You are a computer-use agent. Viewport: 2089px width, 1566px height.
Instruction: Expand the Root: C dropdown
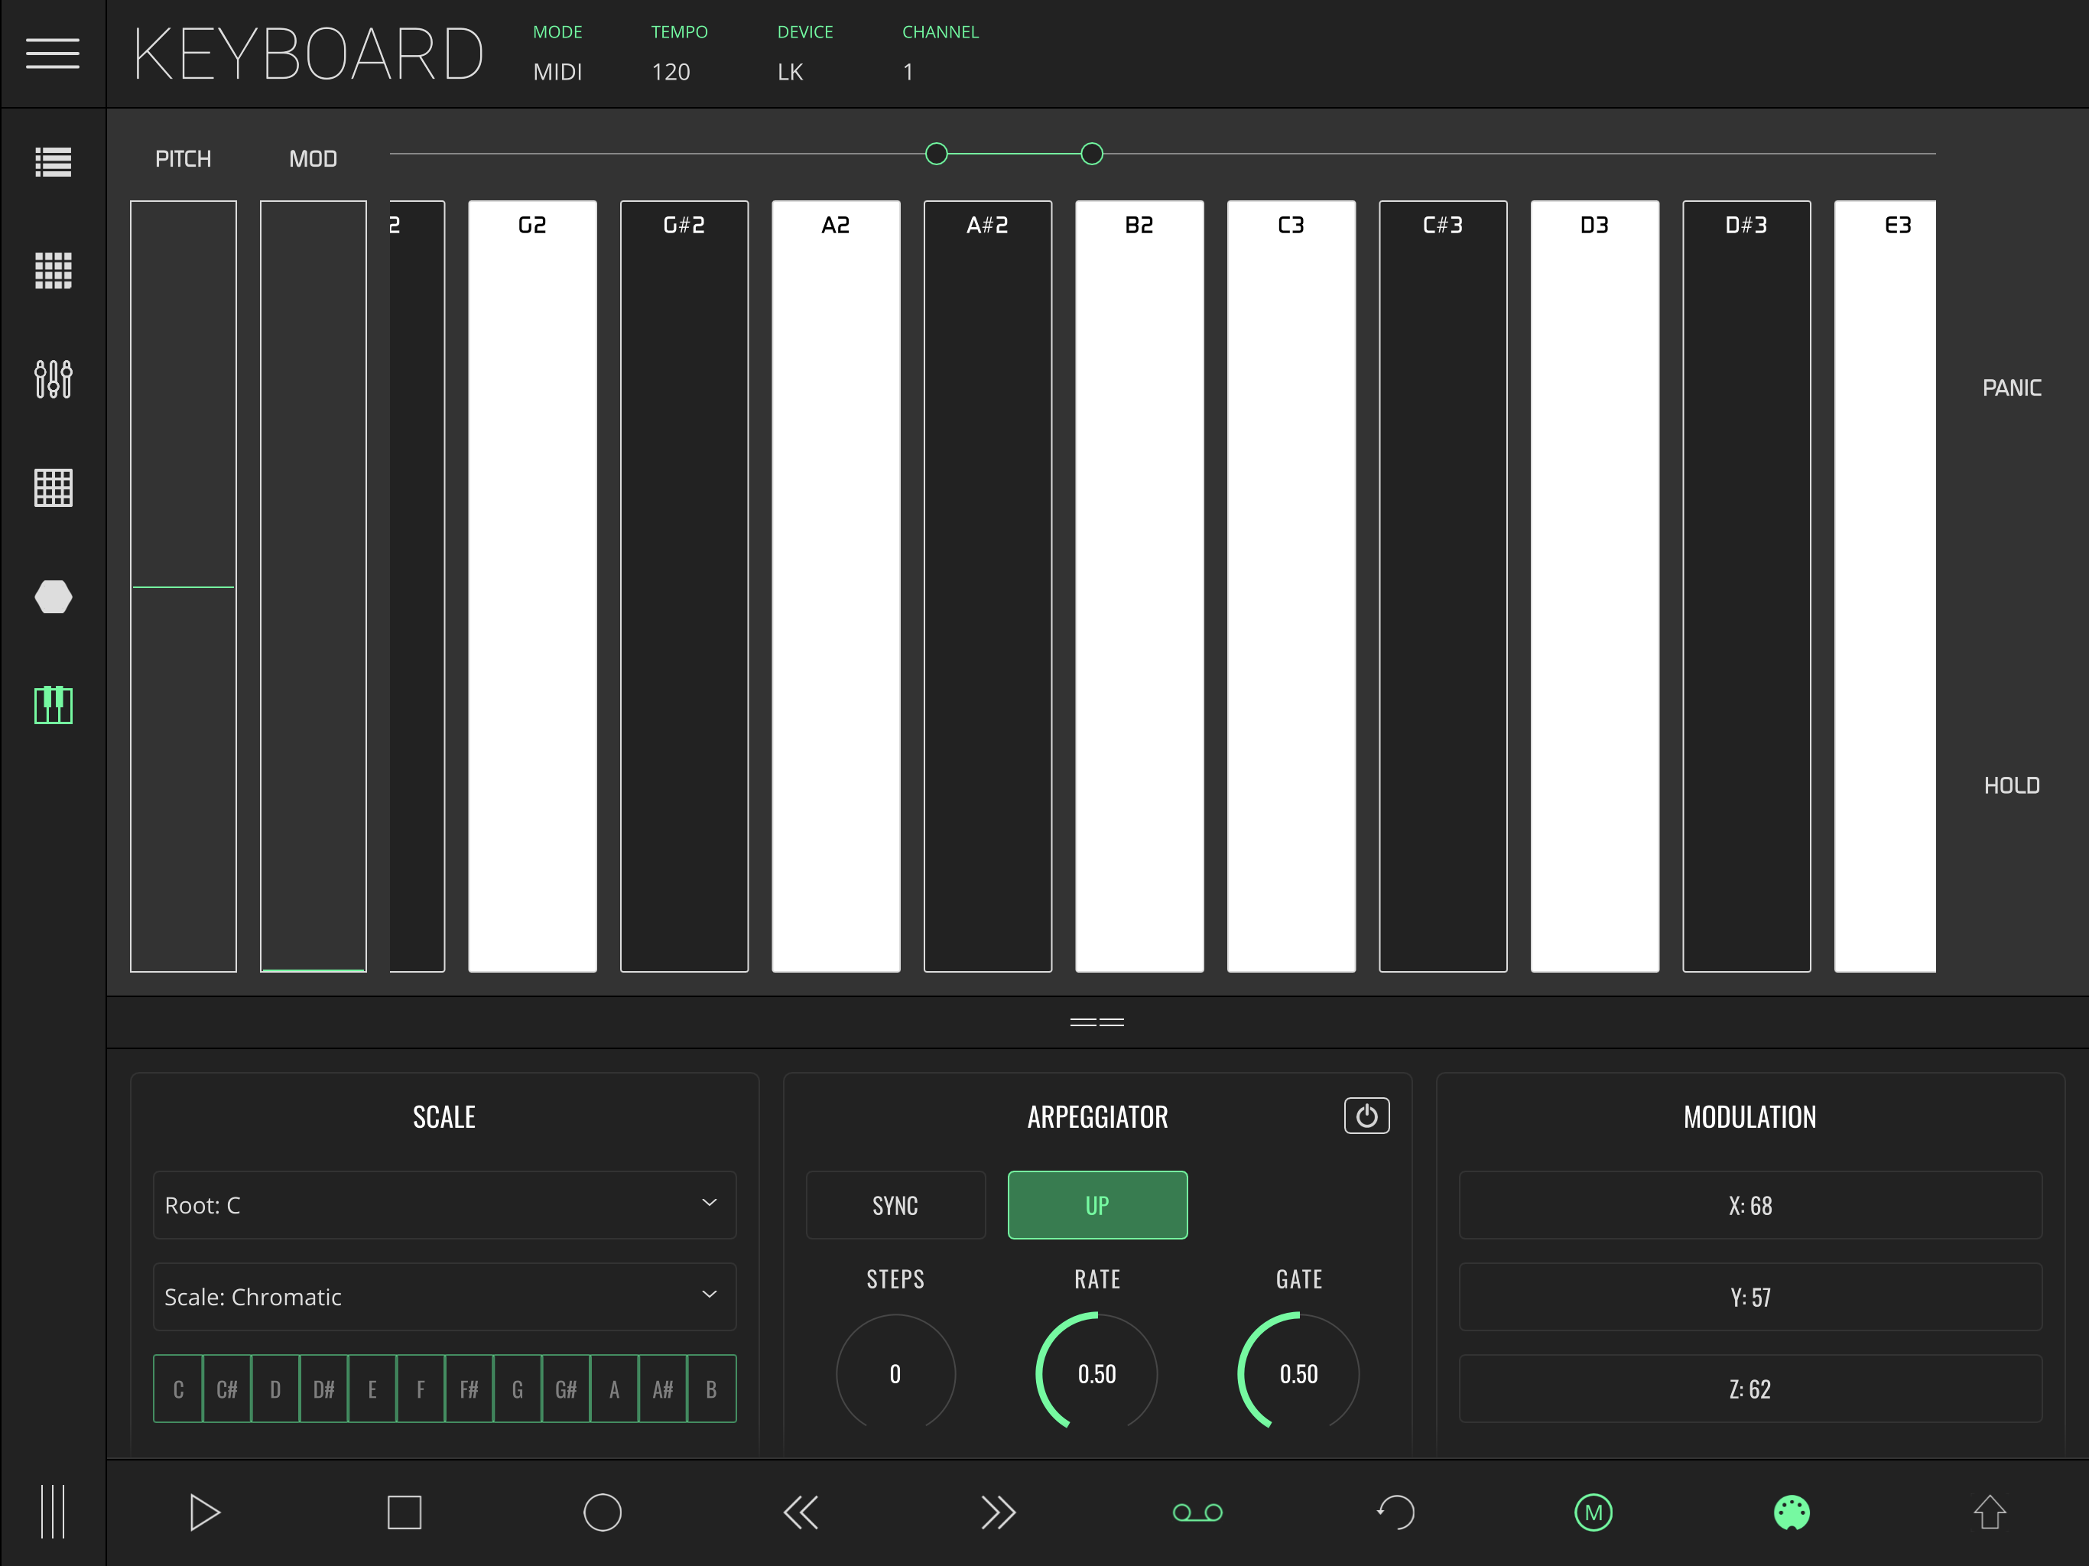[443, 1205]
